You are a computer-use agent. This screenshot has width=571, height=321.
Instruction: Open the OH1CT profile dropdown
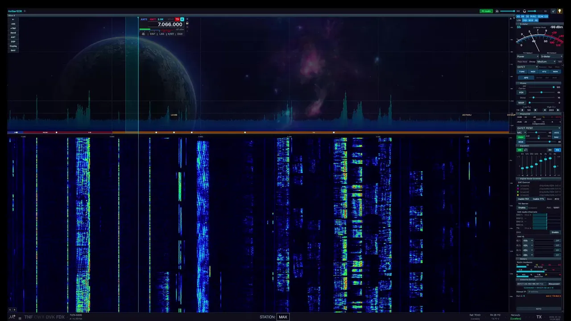click(x=527, y=67)
